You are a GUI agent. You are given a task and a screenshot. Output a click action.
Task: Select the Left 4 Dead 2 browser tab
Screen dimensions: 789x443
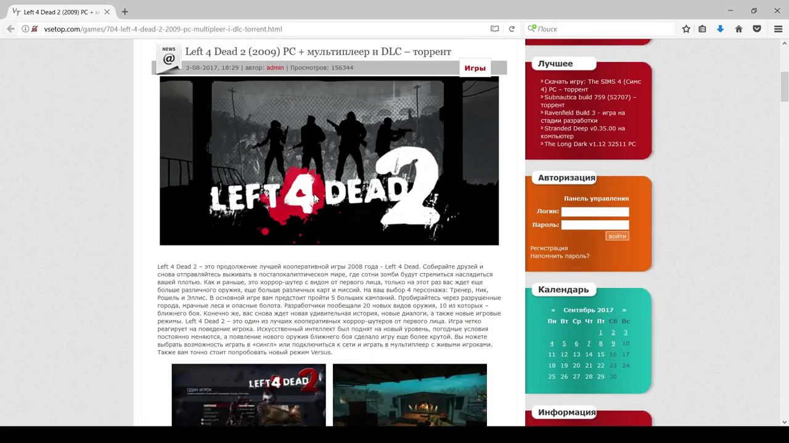click(61, 12)
